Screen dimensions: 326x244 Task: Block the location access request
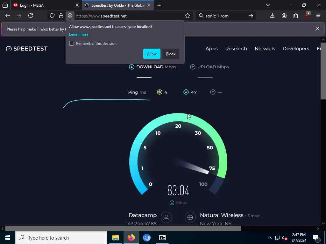click(x=171, y=54)
